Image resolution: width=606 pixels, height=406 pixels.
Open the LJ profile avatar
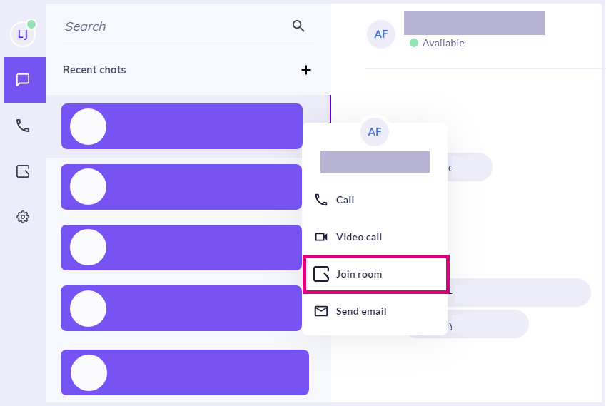(23, 34)
